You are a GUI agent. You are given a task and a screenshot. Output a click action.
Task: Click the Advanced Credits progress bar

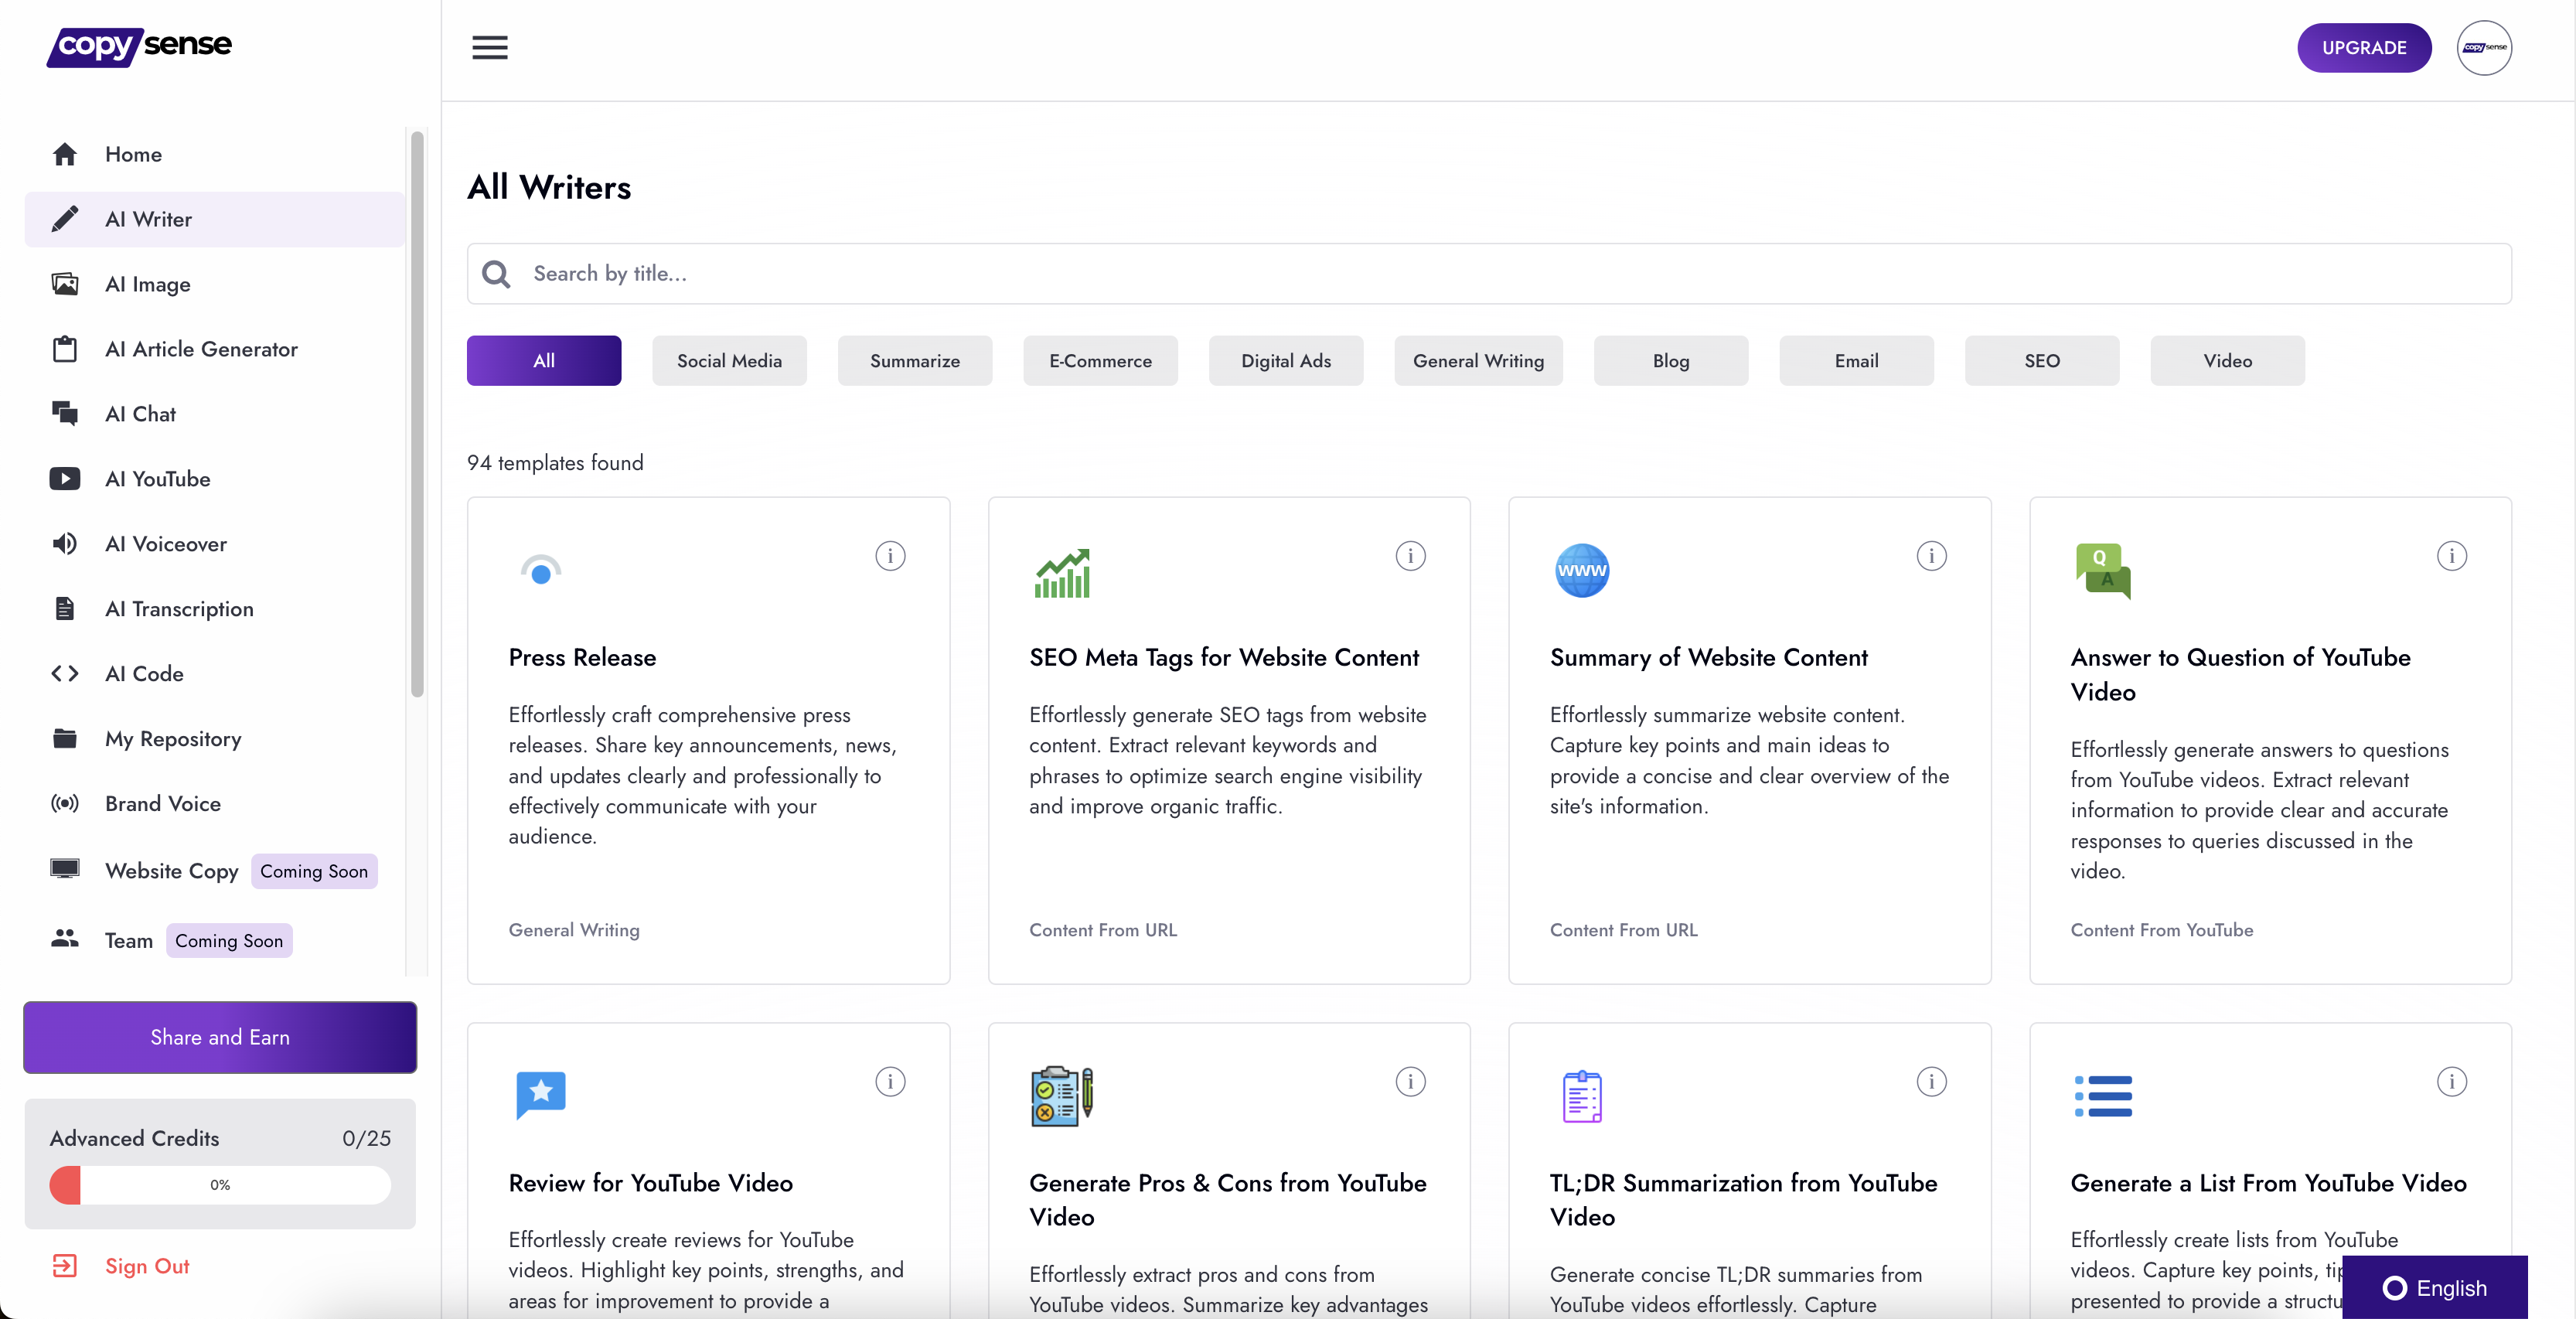220,1185
